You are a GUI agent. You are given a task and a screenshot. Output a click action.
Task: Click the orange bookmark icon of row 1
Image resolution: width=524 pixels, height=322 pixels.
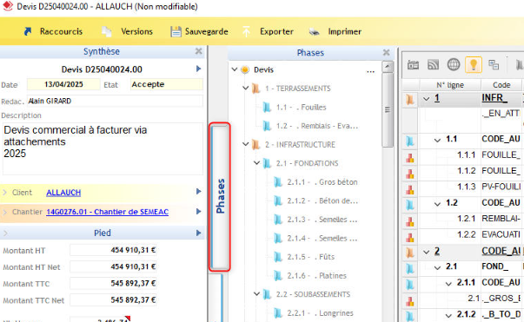[x=410, y=99]
